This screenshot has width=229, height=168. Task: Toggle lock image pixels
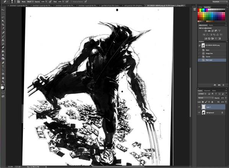(206, 102)
